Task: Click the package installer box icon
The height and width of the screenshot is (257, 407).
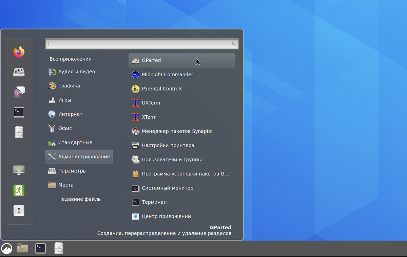Action: (136, 174)
